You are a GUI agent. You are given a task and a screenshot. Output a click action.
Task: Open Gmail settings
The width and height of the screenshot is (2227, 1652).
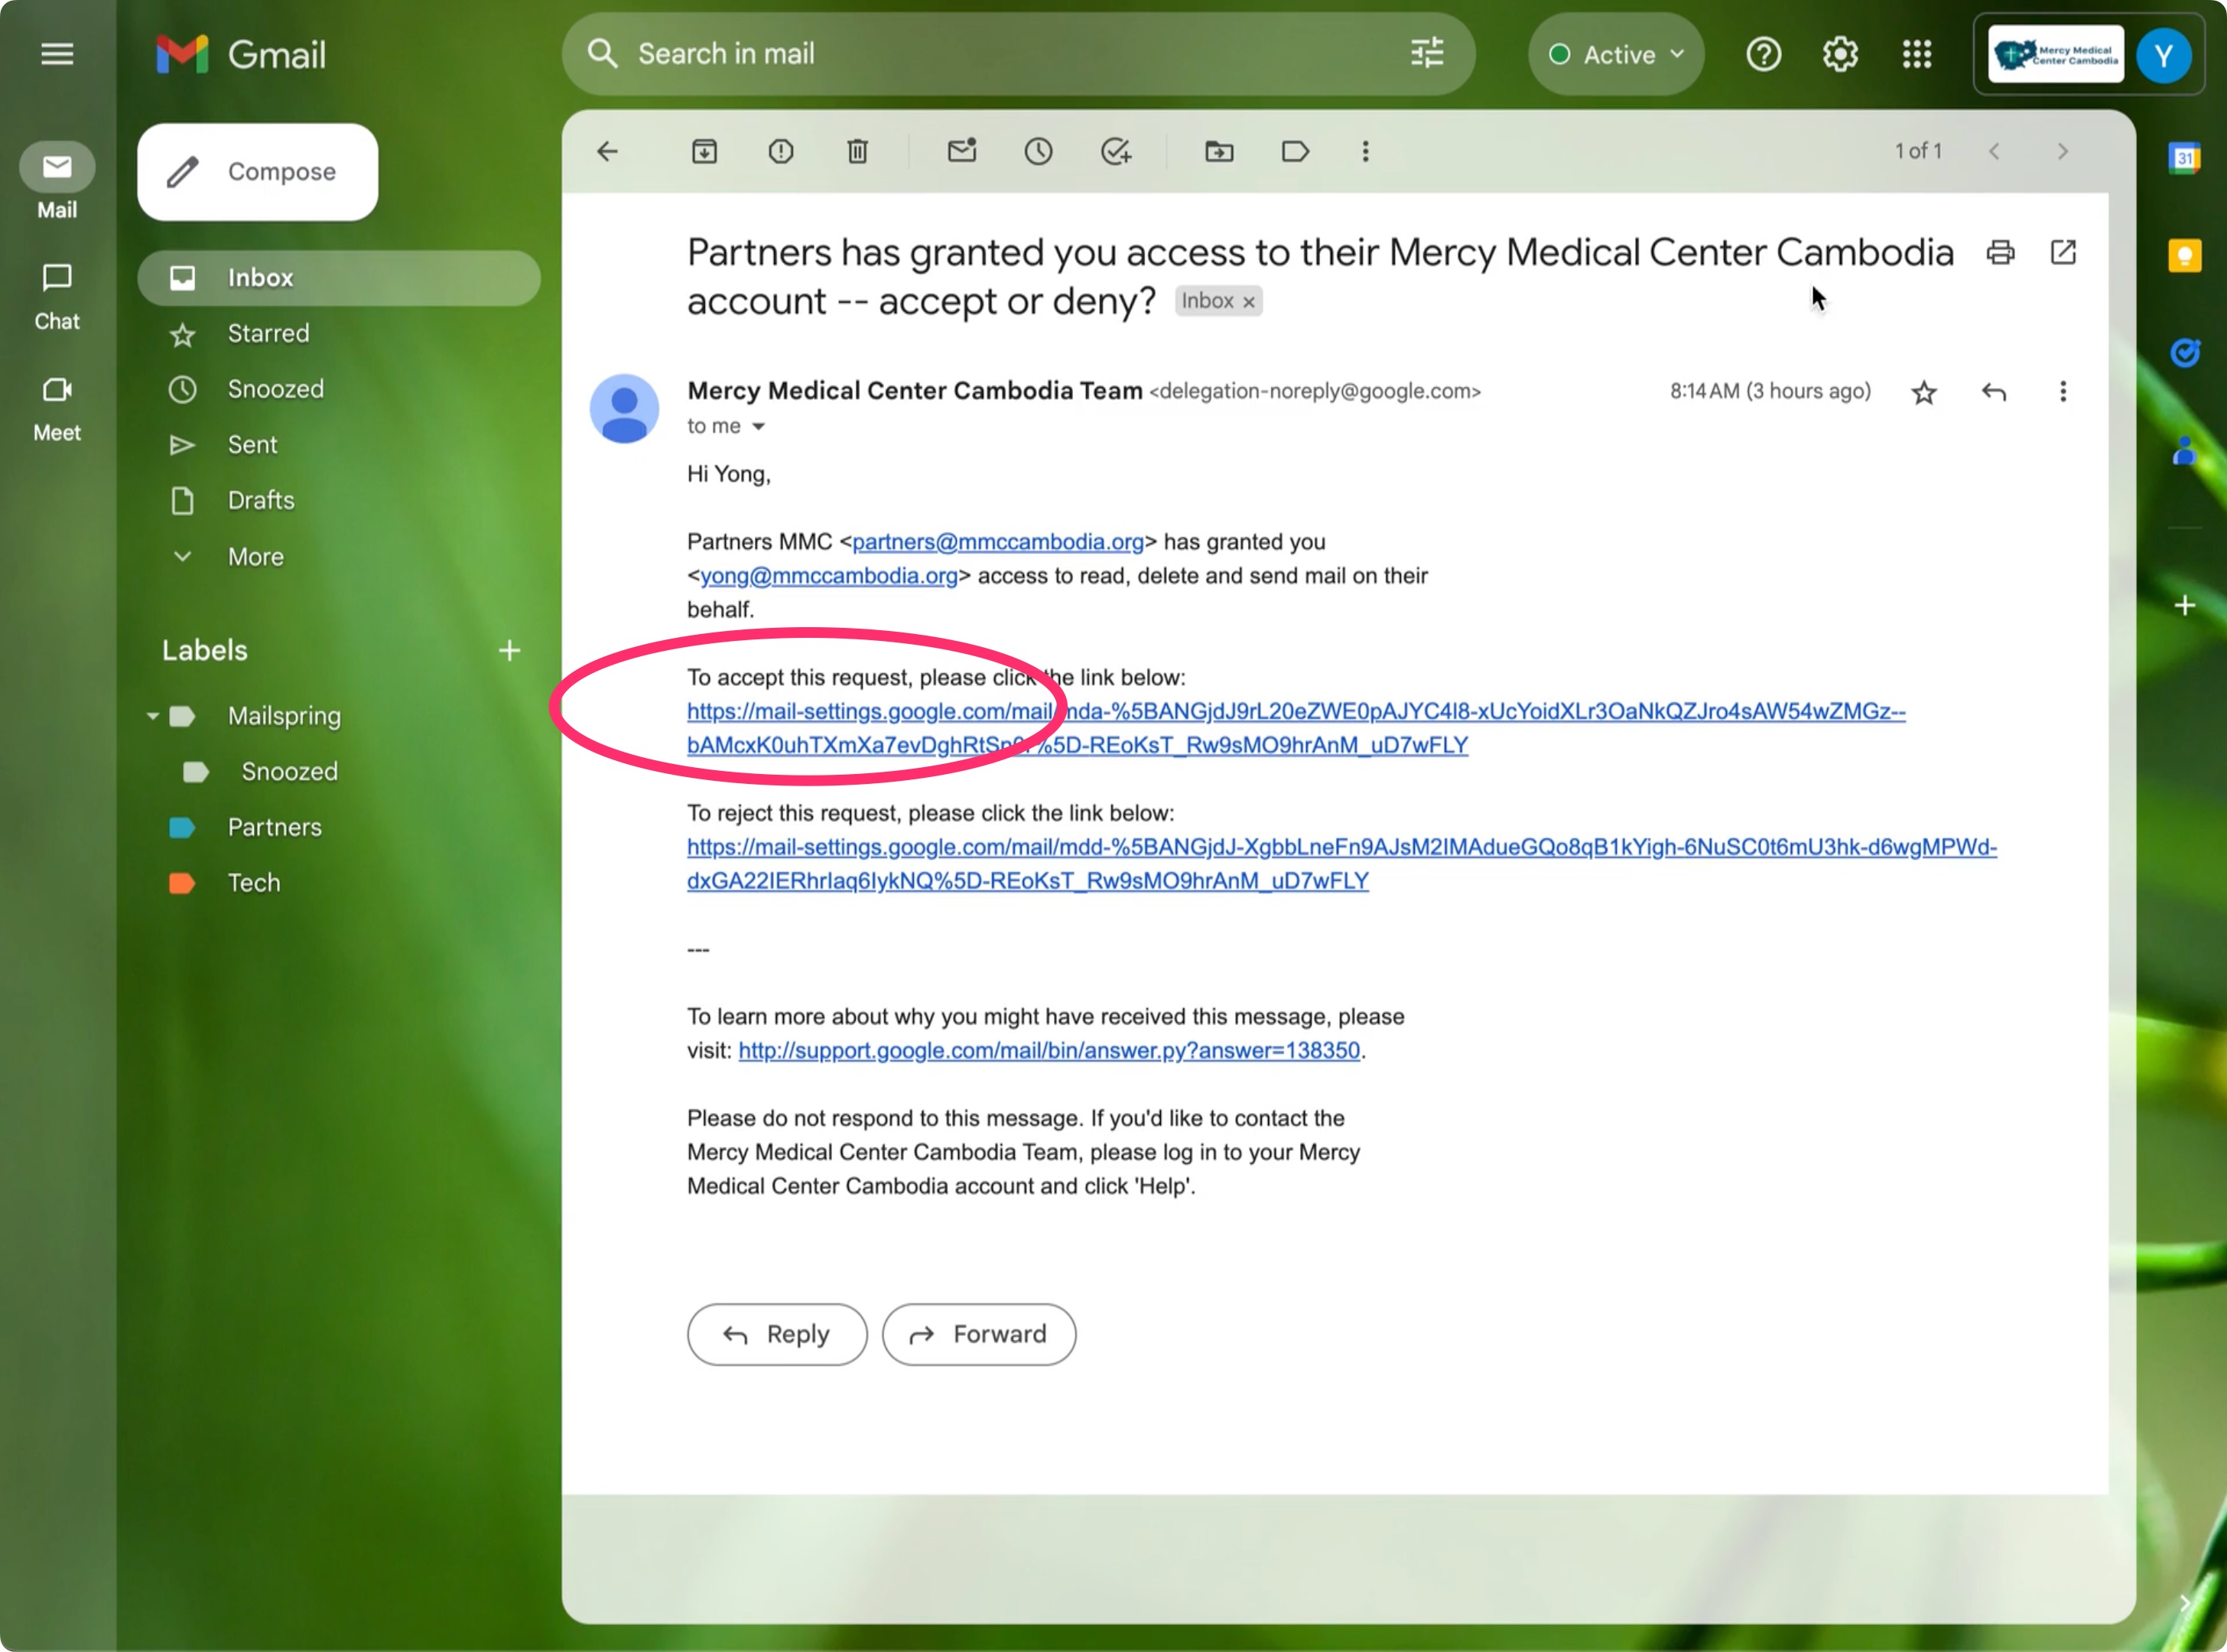click(1839, 54)
